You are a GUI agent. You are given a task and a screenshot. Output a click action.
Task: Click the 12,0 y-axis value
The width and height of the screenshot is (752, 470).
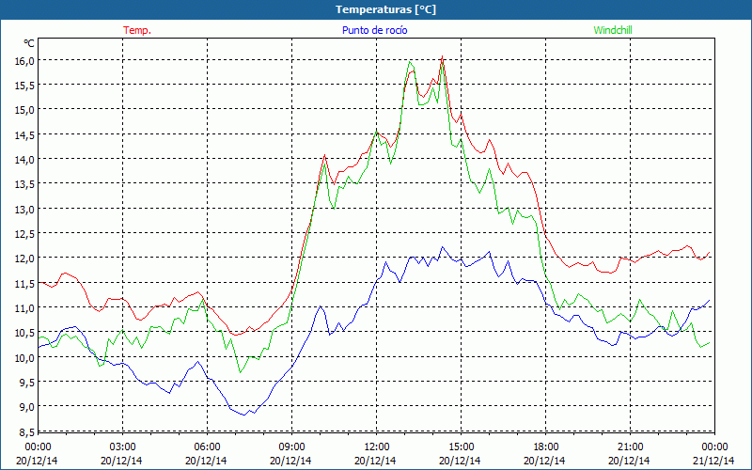24,258
